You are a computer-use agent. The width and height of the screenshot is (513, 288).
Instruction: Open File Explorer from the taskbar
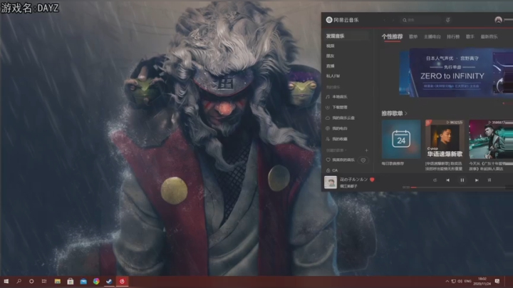[58, 282]
